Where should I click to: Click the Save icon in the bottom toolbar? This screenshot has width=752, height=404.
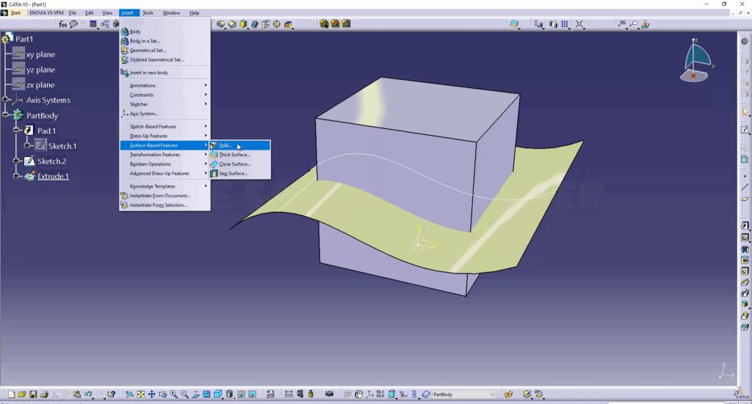pyautogui.click(x=34, y=394)
